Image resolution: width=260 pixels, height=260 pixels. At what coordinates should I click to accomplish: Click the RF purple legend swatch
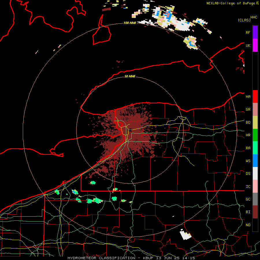[x=255, y=32]
